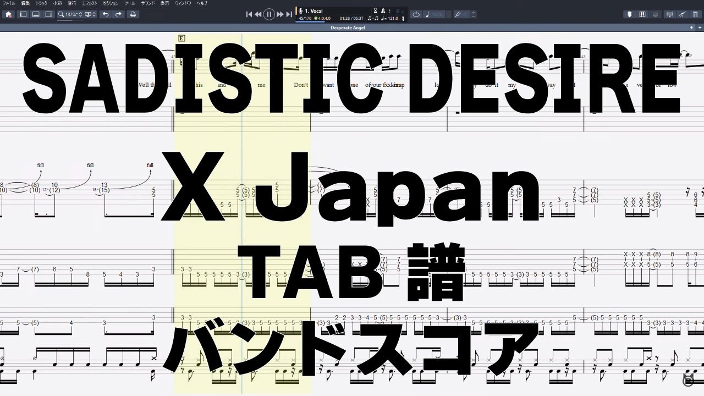Open the display mode dropdown

pyautogui.click(x=91, y=14)
